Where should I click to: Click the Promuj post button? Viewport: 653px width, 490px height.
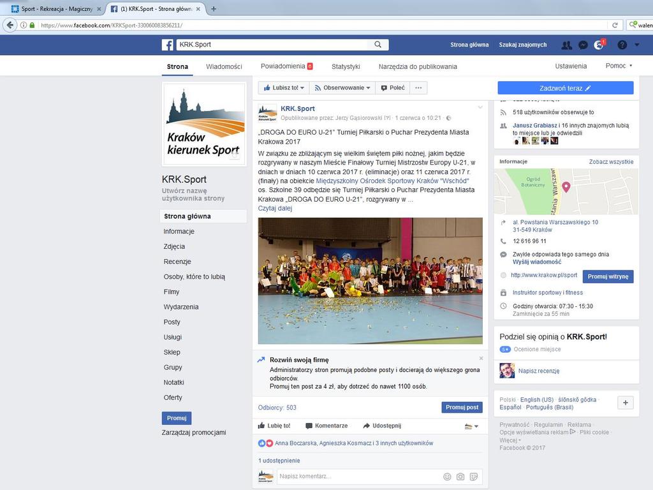pos(462,407)
